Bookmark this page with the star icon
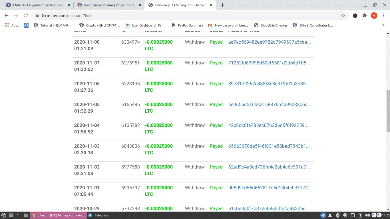 pos(343,16)
